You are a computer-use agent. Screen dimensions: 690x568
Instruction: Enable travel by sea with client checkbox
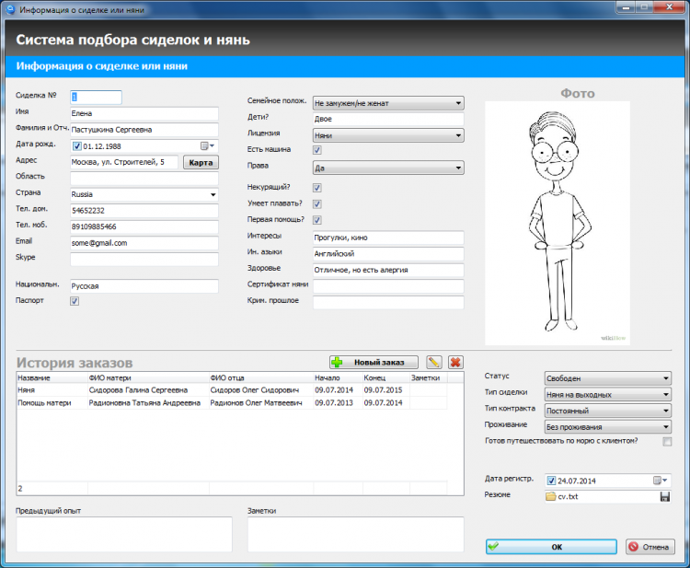click(x=667, y=443)
